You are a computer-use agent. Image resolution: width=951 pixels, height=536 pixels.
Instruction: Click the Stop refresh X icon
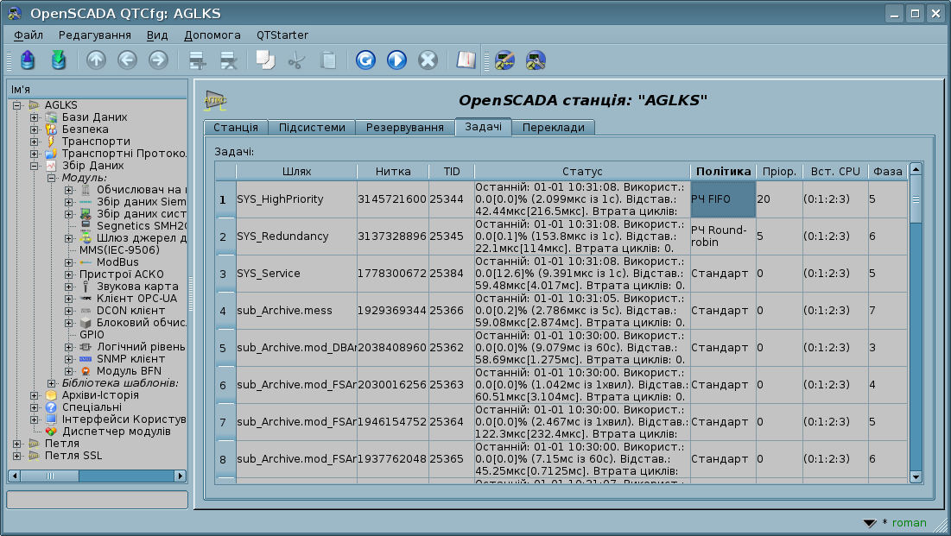428,60
